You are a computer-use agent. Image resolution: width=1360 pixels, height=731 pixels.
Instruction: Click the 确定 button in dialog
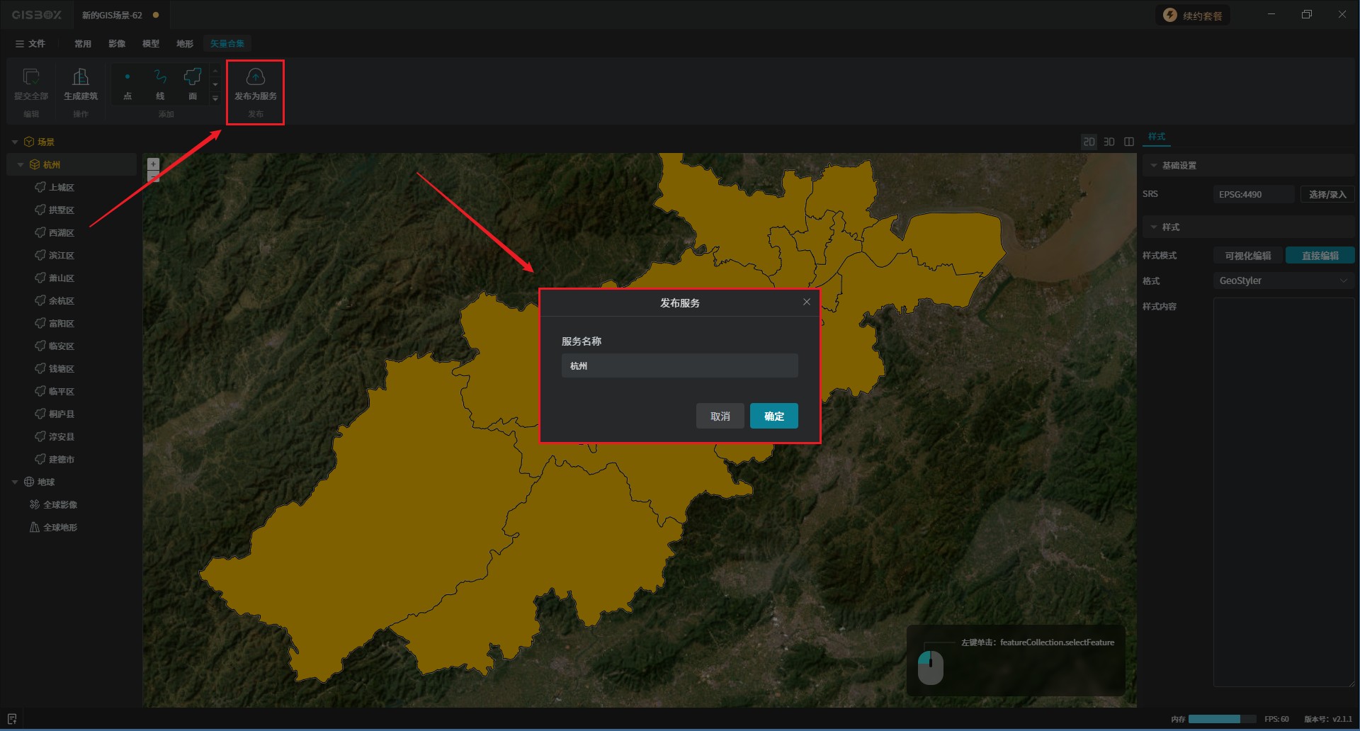(773, 416)
